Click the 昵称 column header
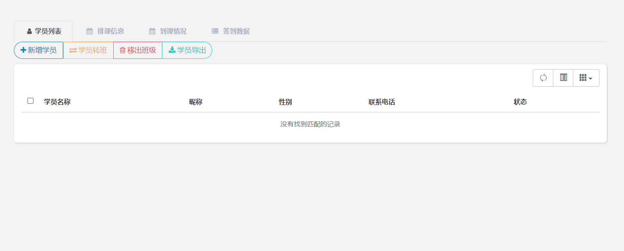The height and width of the screenshot is (251, 624). (195, 102)
